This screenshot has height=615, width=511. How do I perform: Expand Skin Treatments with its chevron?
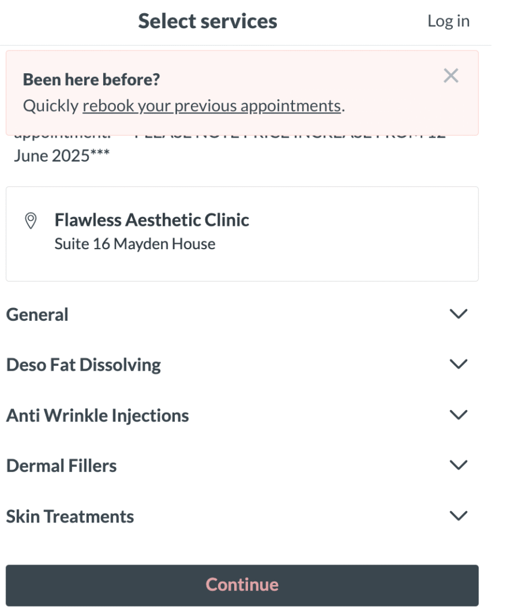458,515
